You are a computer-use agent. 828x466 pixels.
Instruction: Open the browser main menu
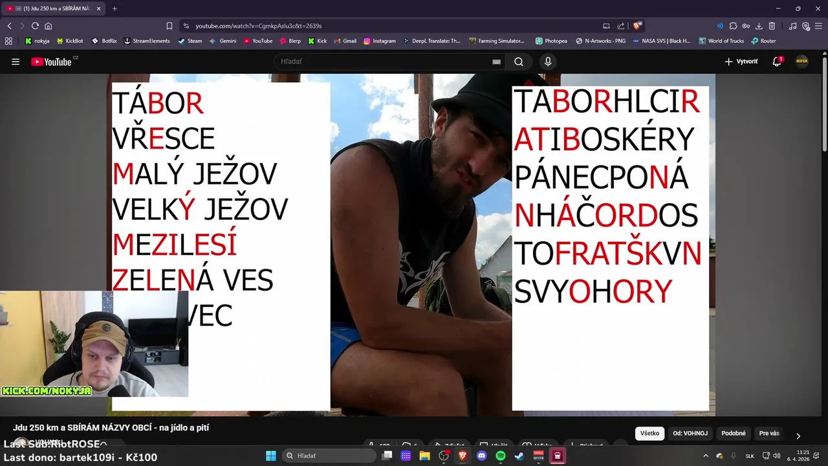coord(818,26)
